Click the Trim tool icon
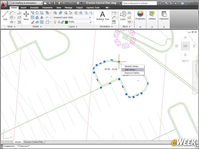 click(x=47, y=17)
